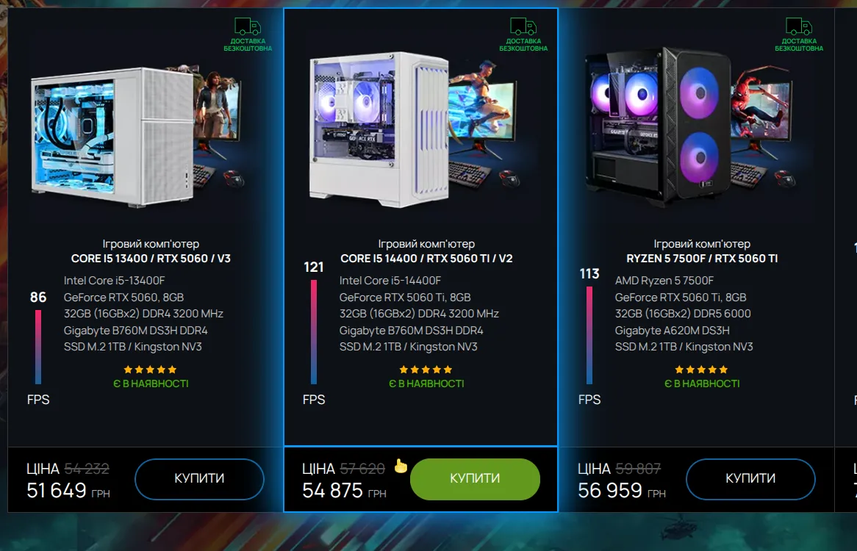
Task: Click free delivery truck icon on Core i5 13400 card
Action: pyautogui.click(x=248, y=26)
